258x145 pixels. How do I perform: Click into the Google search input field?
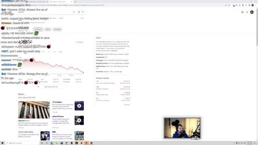click(45, 12)
